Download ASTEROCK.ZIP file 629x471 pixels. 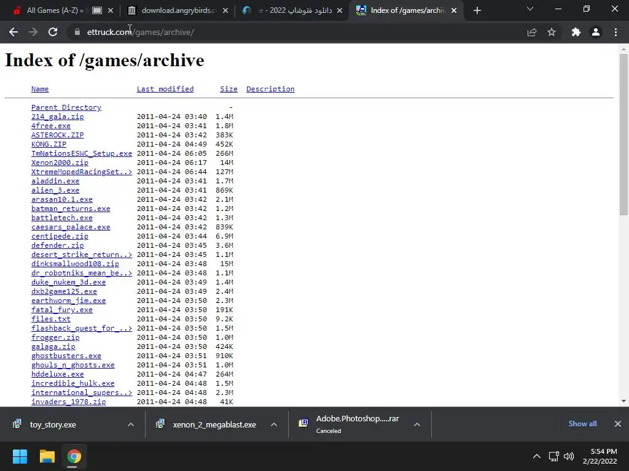tap(57, 135)
